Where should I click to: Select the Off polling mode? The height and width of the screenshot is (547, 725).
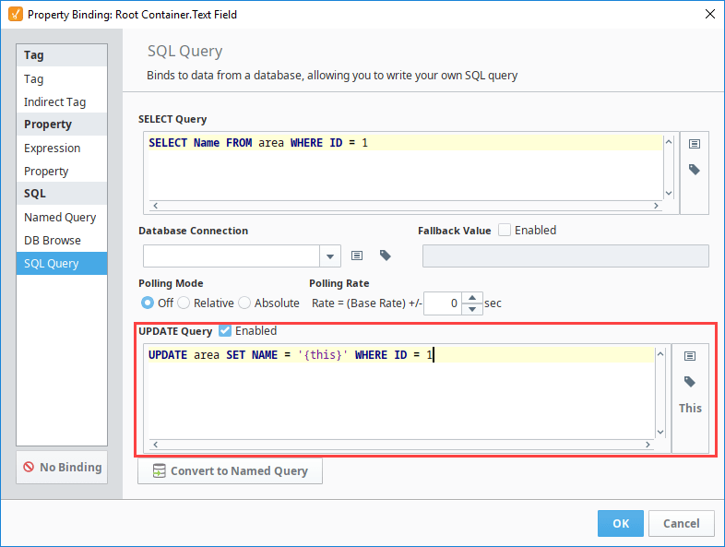148,303
